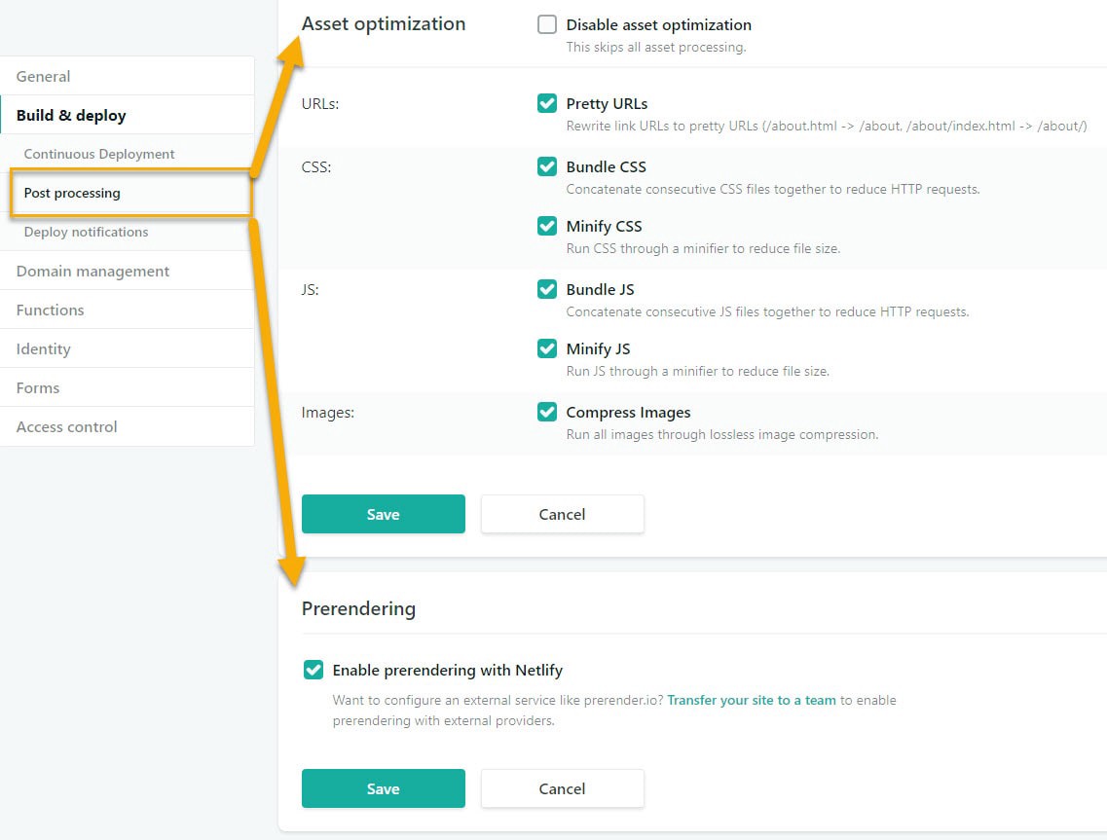Turn off the Minify CSS option
The height and width of the screenshot is (840, 1107).
point(547,226)
